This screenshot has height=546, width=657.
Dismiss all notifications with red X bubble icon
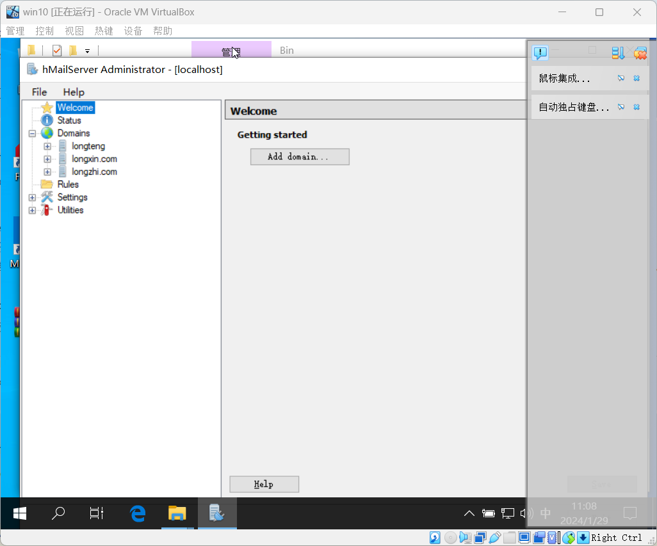click(640, 52)
